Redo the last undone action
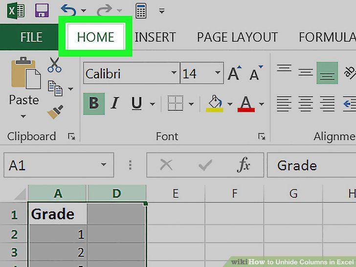The width and height of the screenshot is (356, 267). 105,10
